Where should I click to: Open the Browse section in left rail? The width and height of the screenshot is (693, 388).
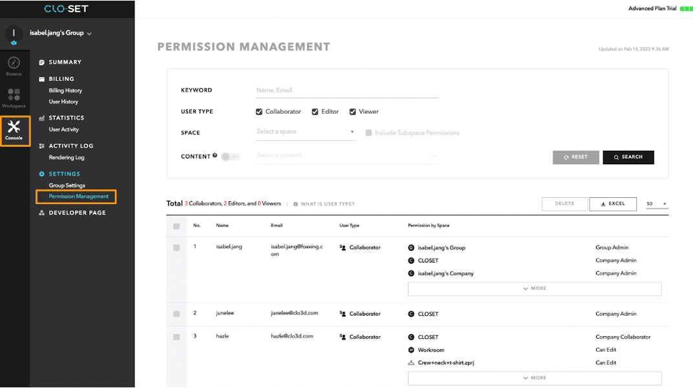[x=14, y=64]
